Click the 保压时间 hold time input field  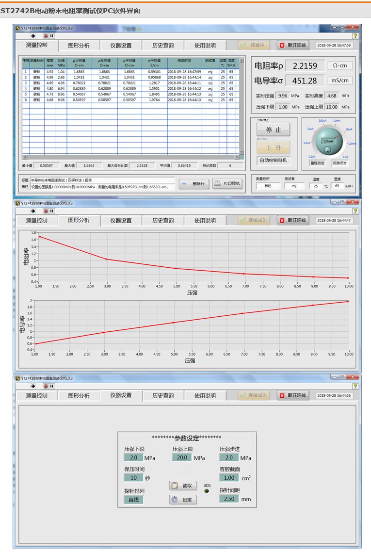coord(133,478)
